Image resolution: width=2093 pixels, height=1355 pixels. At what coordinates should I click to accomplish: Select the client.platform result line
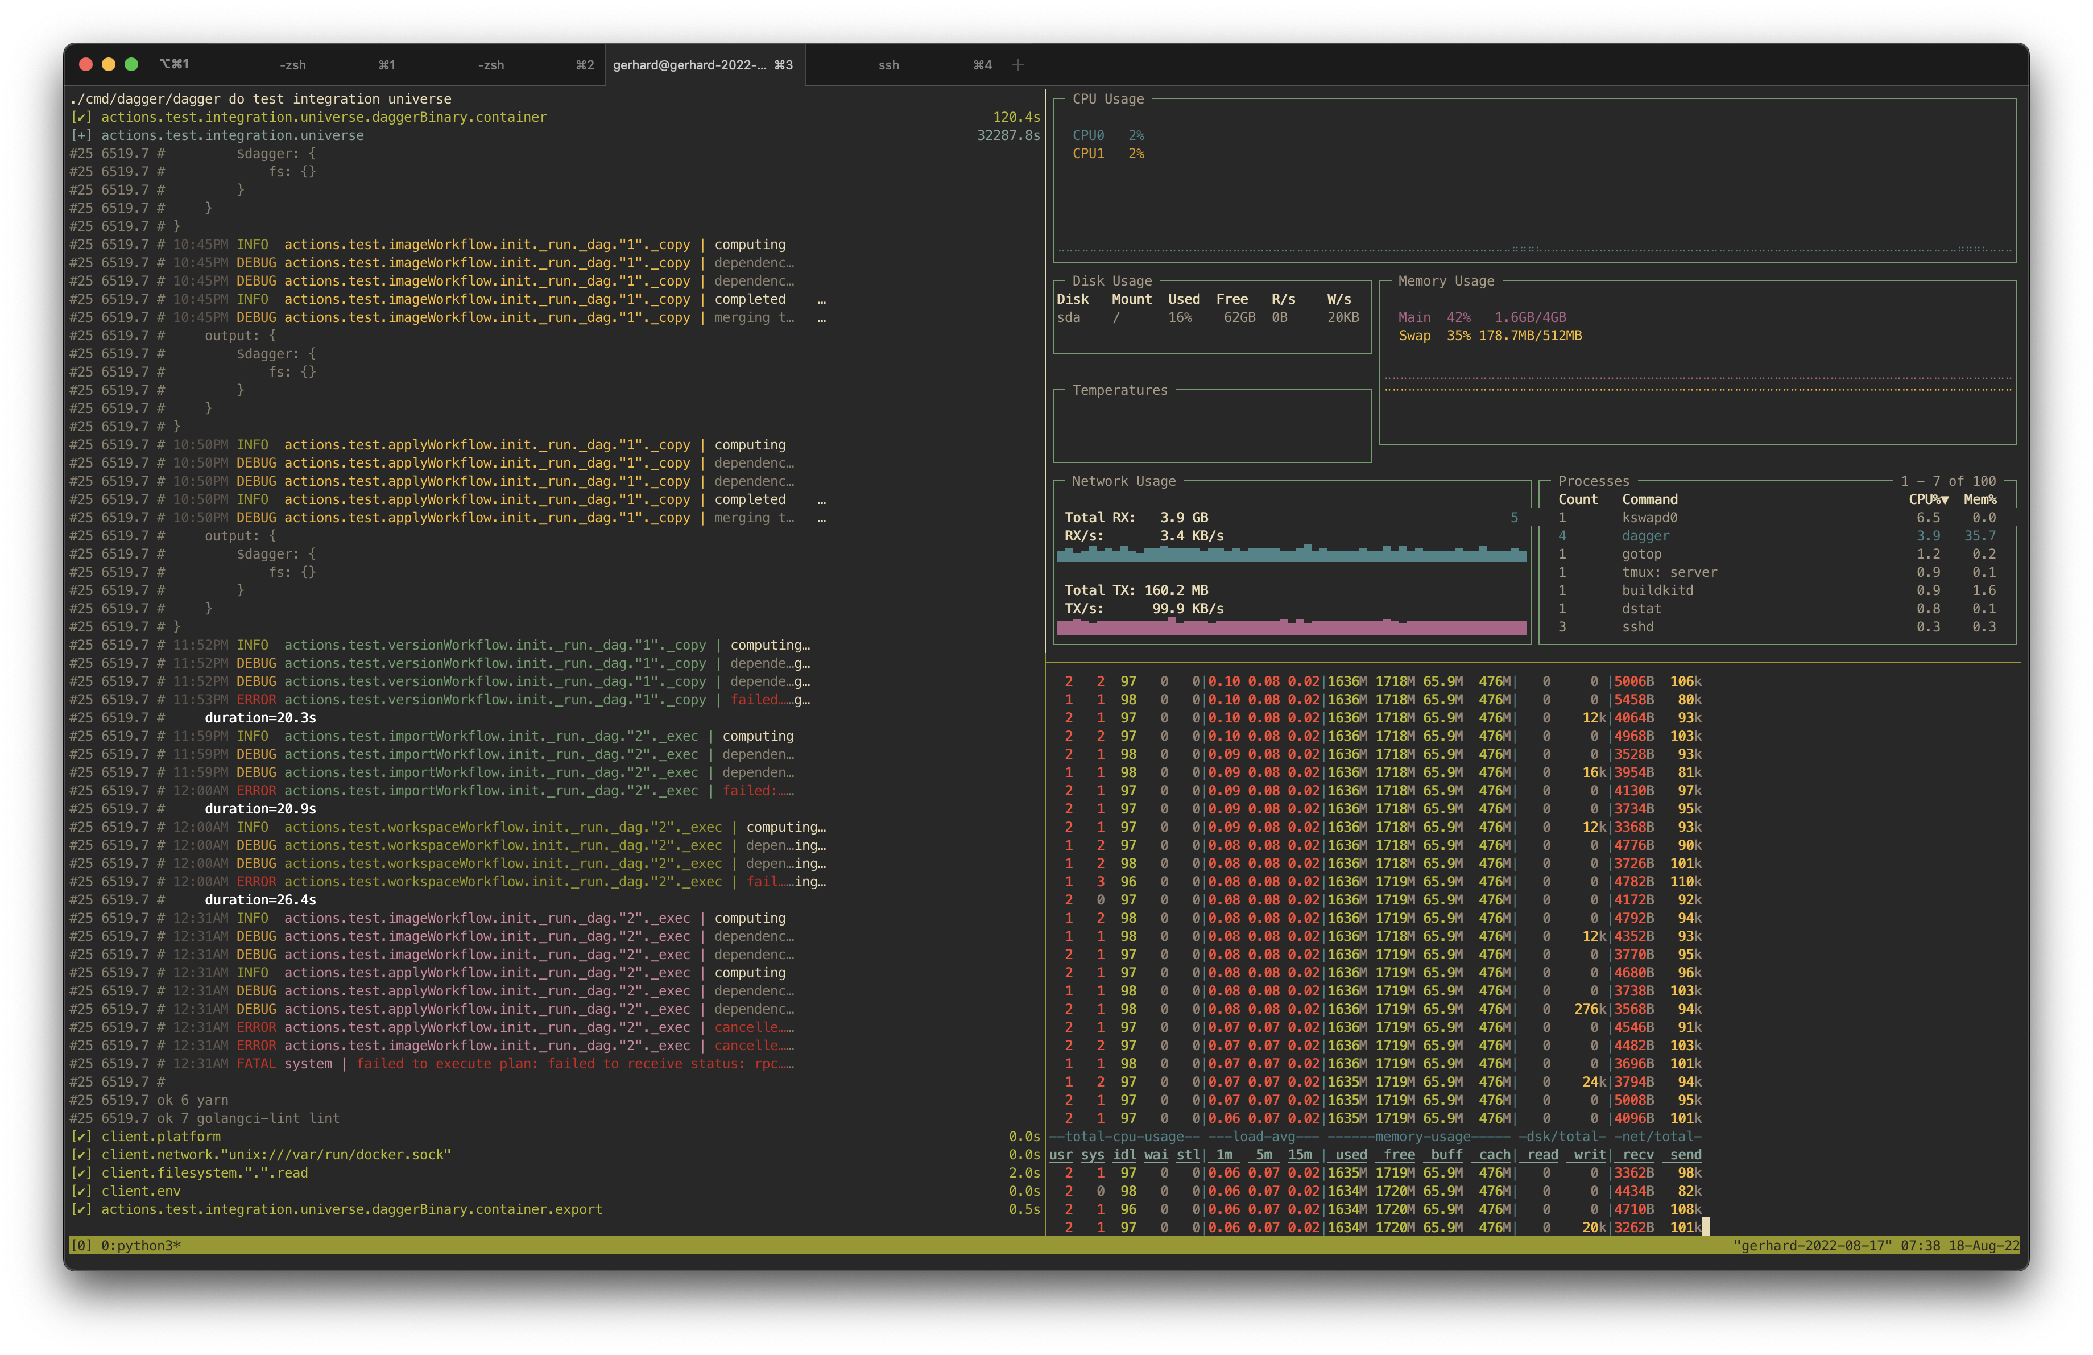[x=554, y=1137]
